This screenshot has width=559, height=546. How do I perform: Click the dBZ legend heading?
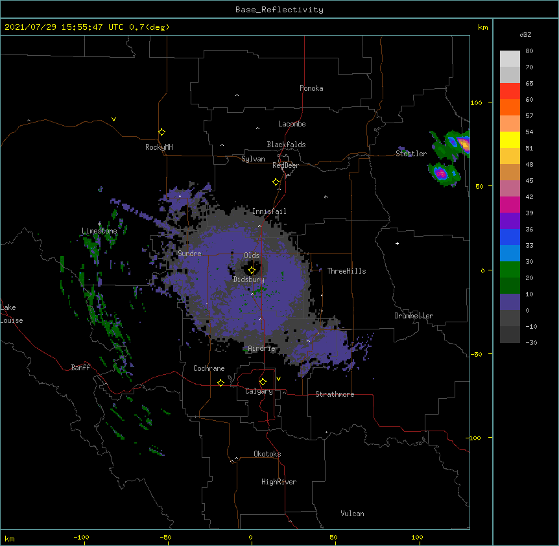click(525, 35)
